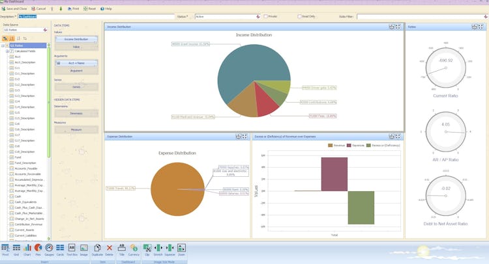
Task: Click the Dimension placeholder button
Action: coord(76,114)
